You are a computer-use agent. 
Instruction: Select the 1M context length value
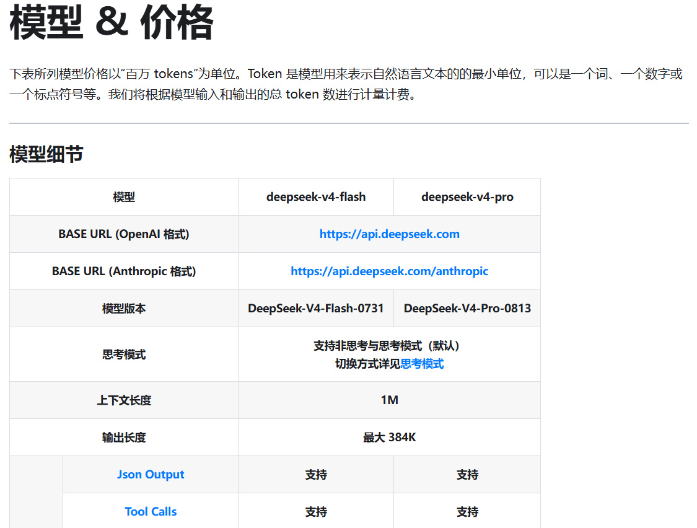coord(390,400)
